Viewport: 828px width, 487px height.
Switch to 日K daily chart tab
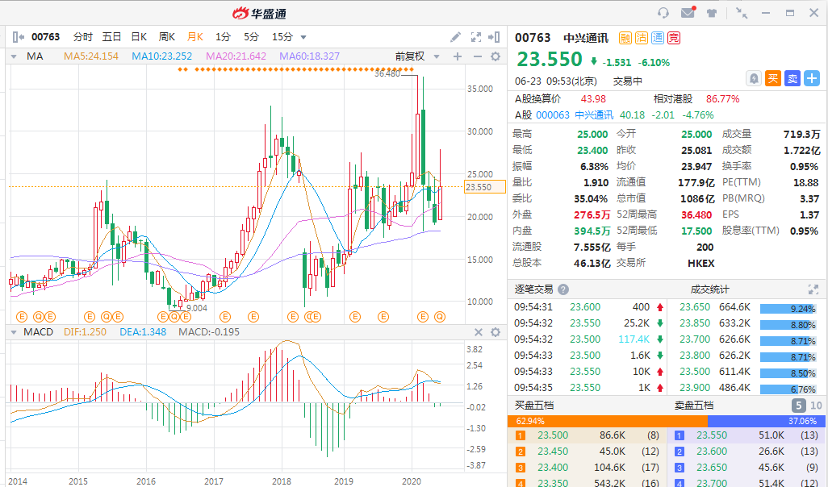(x=139, y=37)
